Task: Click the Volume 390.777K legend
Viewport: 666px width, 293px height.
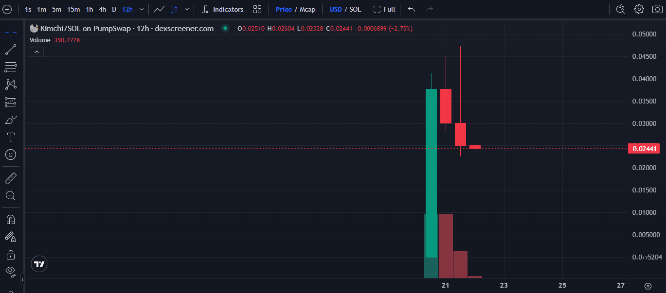Action: click(55, 40)
